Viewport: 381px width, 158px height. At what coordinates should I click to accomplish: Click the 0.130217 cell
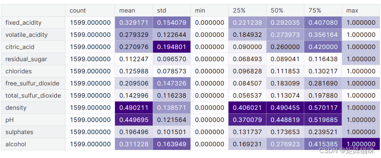(323, 71)
